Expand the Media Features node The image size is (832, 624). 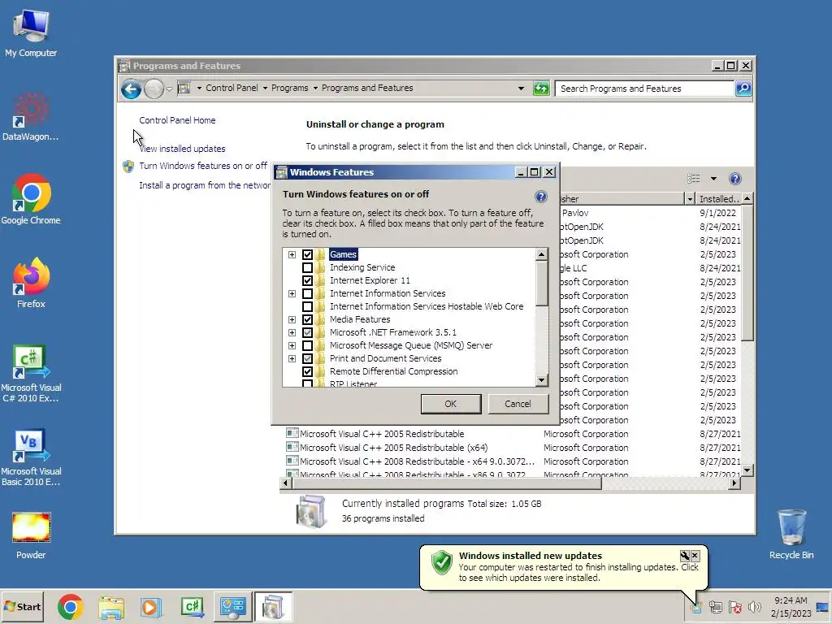pyautogui.click(x=292, y=319)
